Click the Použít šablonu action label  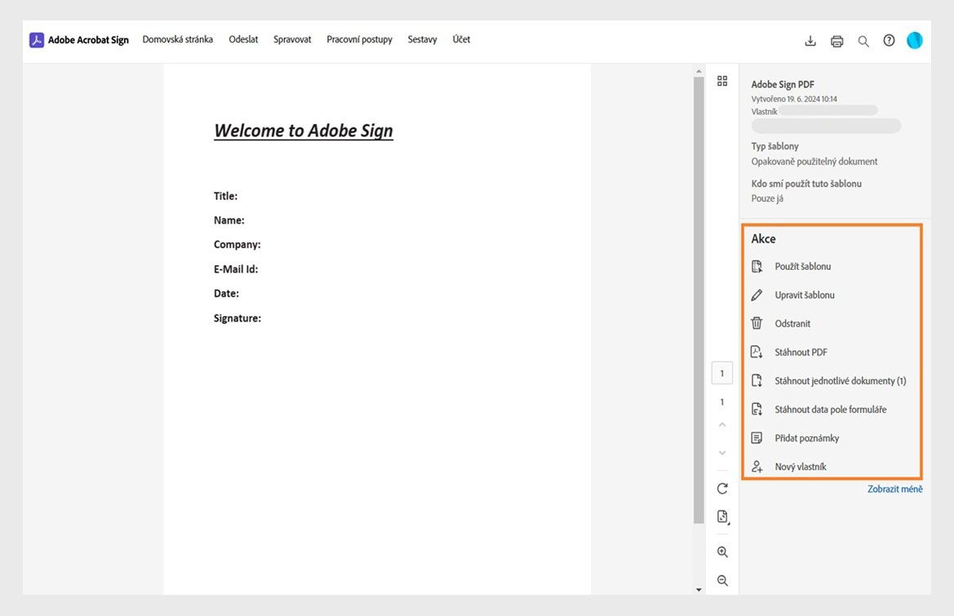(x=802, y=266)
